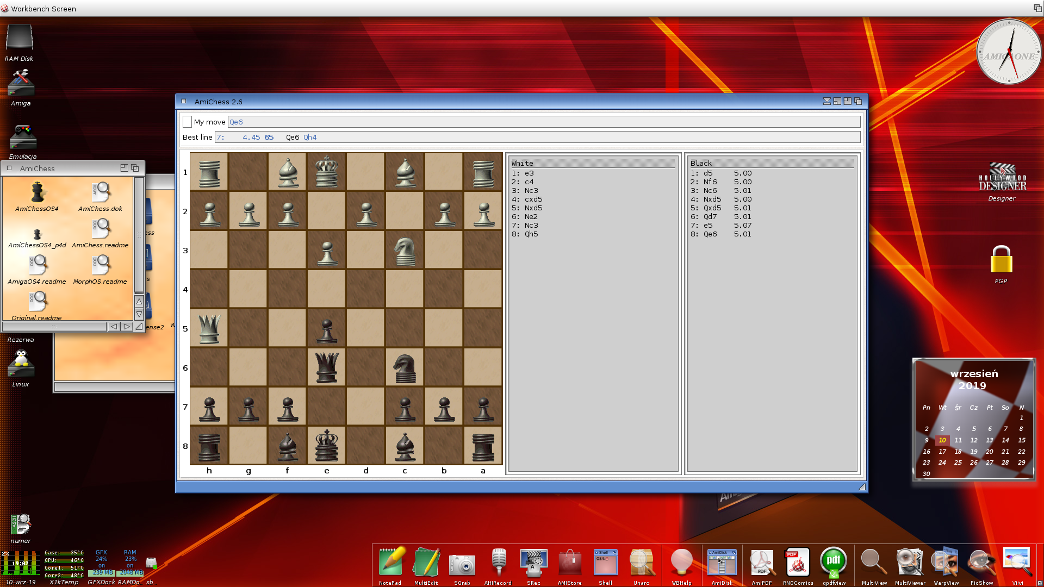Select the white knight on c3
The height and width of the screenshot is (587, 1044).
point(405,251)
